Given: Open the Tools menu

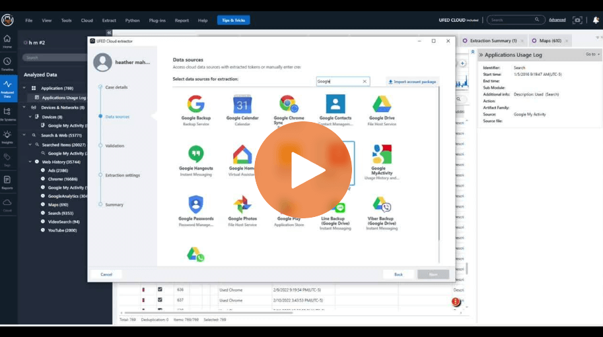Looking at the screenshot, I should pos(66,20).
